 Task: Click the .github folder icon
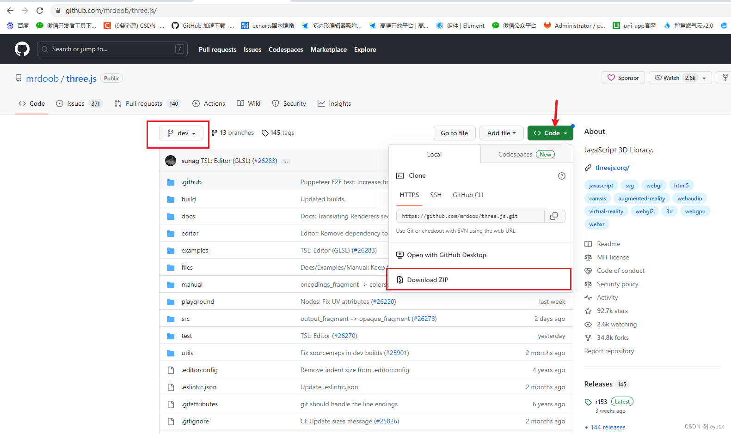tap(171, 182)
